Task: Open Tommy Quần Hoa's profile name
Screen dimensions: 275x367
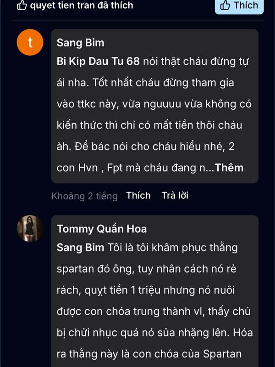Action: point(102,228)
